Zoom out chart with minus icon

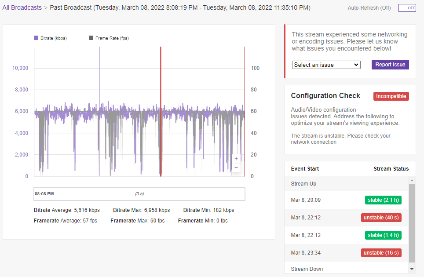pos(236,167)
